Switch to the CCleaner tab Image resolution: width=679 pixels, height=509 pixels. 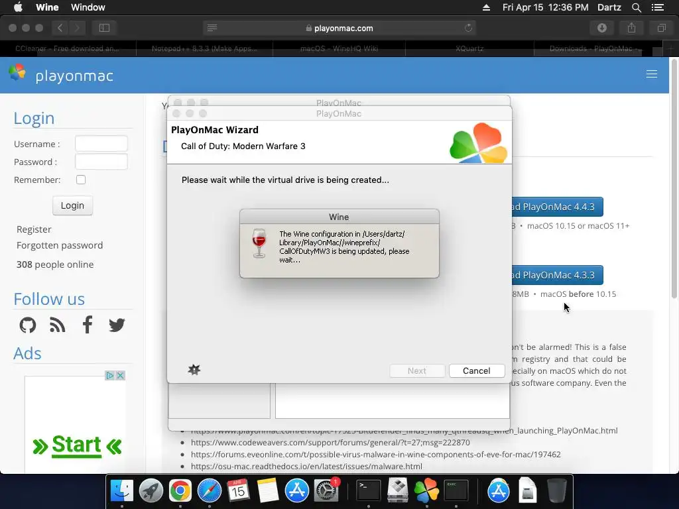point(68,48)
